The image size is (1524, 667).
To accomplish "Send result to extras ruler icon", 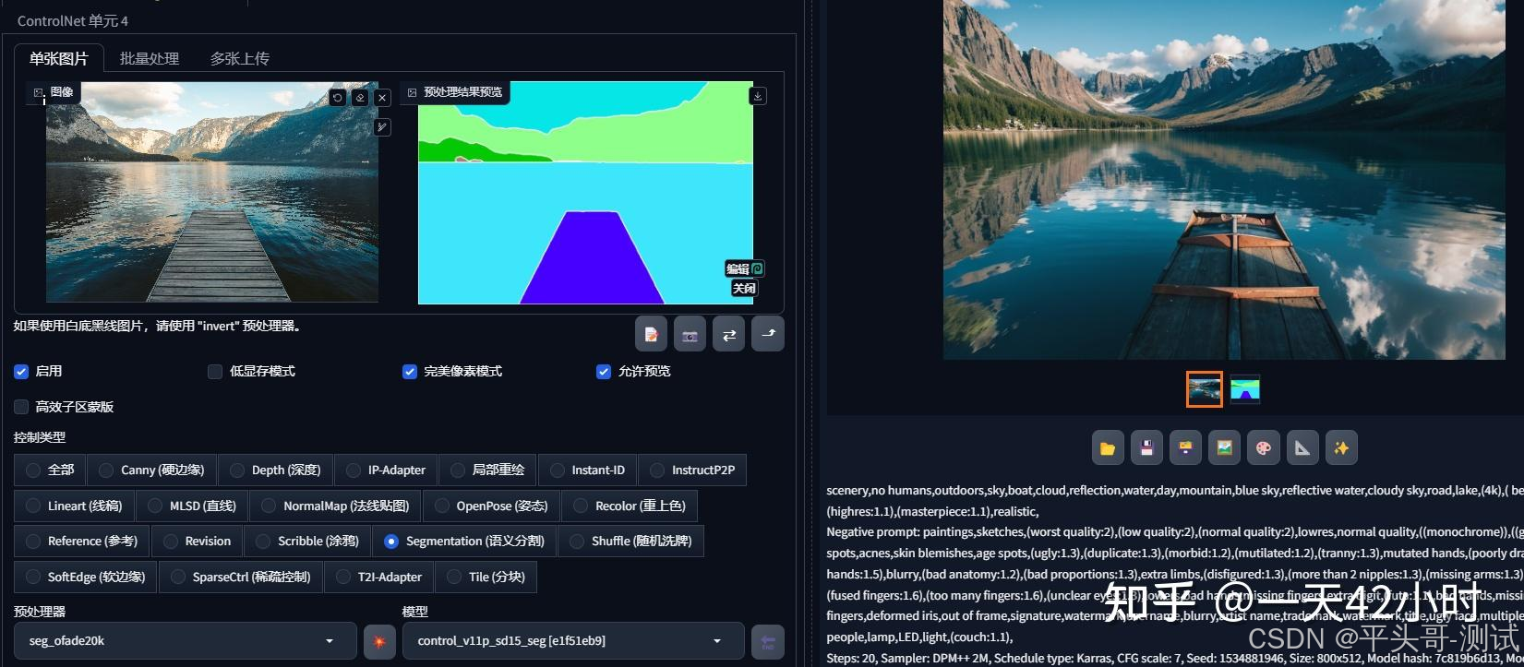I will [1302, 447].
